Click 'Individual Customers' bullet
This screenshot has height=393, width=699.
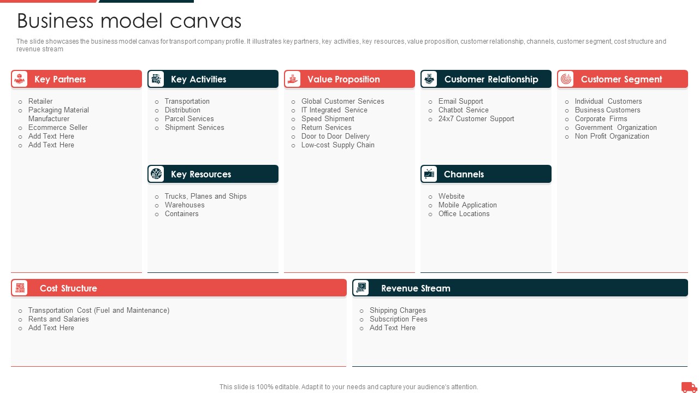[608, 102]
